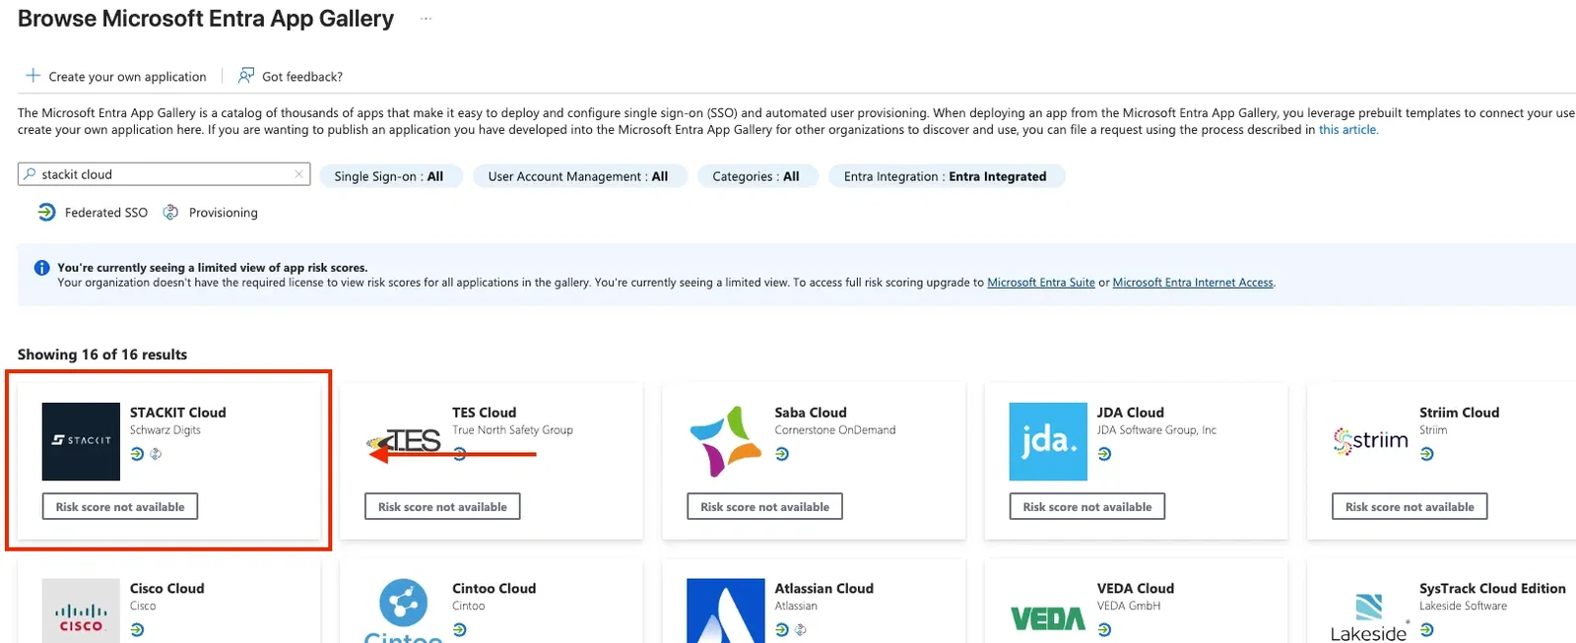Click the federated SSO icon on the VEDA Cloud card
The image size is (1576, 643).
point(1104,630)
